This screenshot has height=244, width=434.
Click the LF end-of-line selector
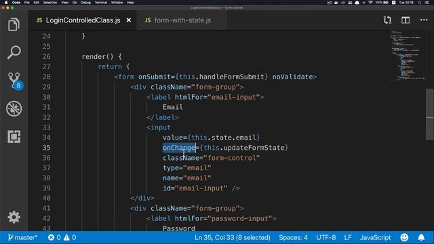point(348,237)
